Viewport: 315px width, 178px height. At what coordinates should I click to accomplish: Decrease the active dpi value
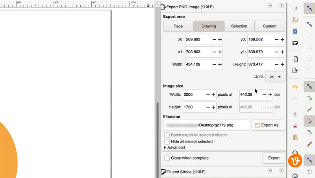(x=265, y=95)
